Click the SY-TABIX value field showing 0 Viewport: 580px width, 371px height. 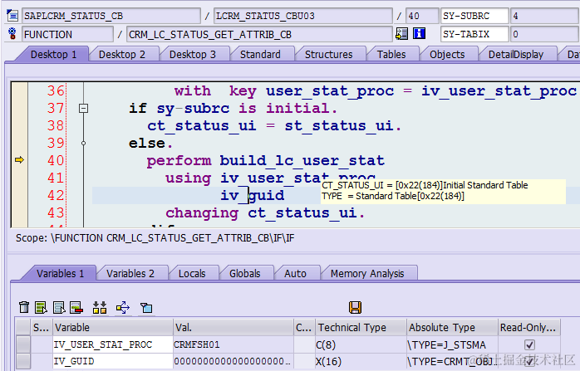tap(545, 34)
